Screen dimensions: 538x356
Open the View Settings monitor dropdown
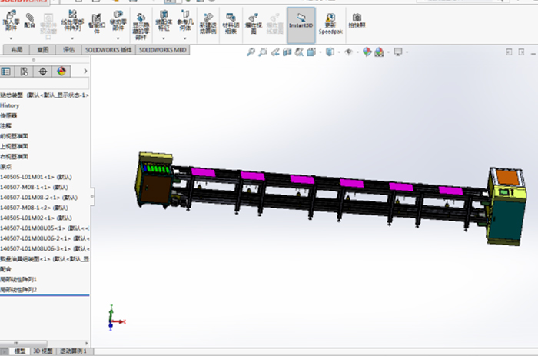(397, 52)
